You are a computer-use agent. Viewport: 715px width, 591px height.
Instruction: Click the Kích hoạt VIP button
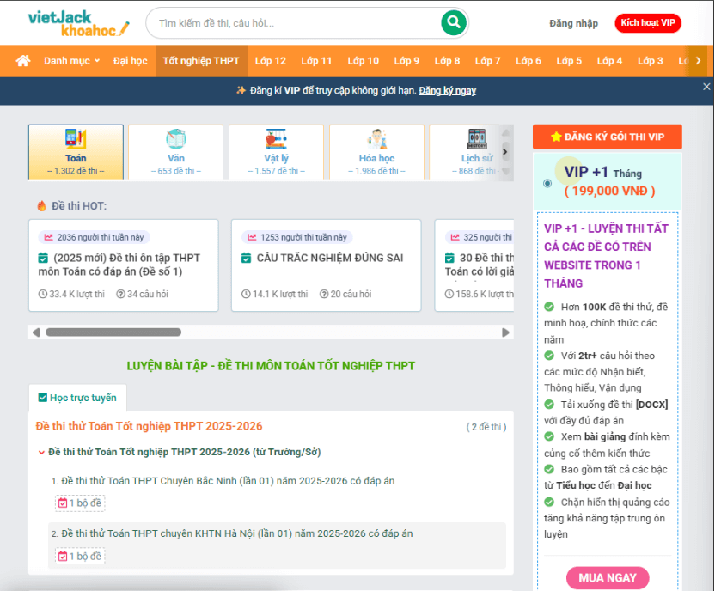pyautogui.click(x=648, y=23)
